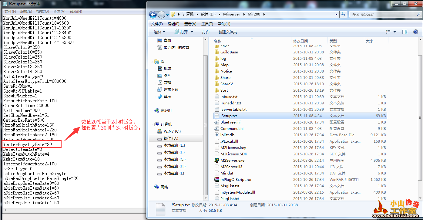423x220 pixels.
Task: Open 桌面 desktop in sidebar
Action: tap(164, 40)
